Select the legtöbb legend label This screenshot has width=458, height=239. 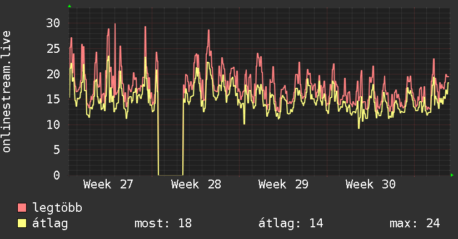(57, 207)
